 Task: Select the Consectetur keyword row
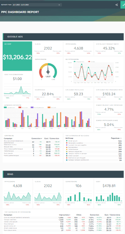point(94,147)
